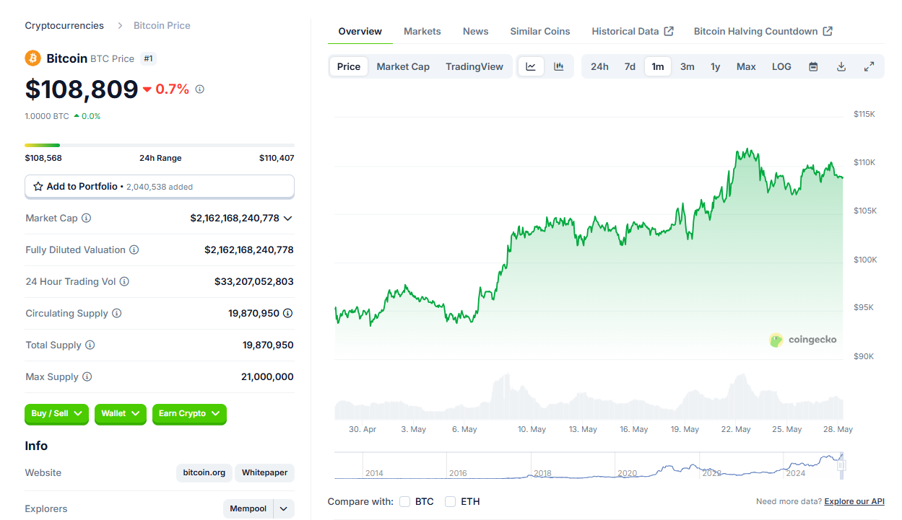902x520 pixels.
Task: Click the 24 Hour Trading Vol info icon
Action: [x=124, y=281]
